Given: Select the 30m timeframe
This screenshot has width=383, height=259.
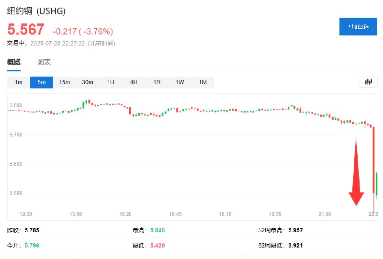Looking at the screenshot, I should point(88,82).
